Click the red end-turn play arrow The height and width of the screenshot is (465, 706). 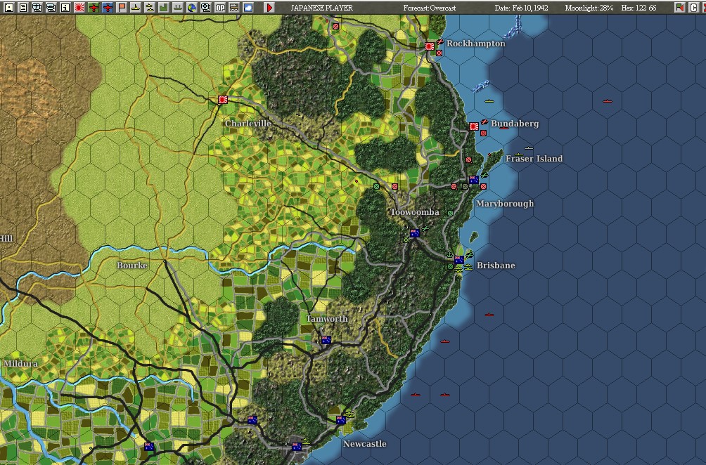pos(269,7)
